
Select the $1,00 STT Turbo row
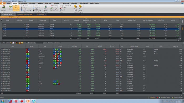click(91, 29)
